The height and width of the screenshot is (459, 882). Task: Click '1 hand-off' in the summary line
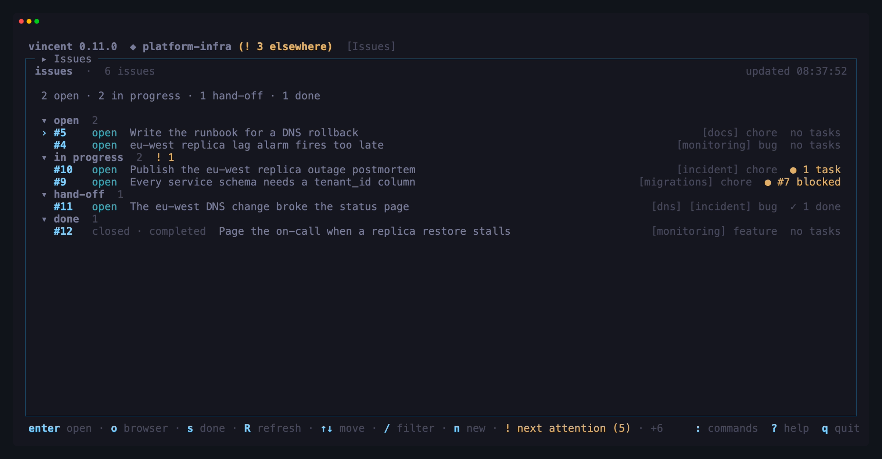[232, 96]
